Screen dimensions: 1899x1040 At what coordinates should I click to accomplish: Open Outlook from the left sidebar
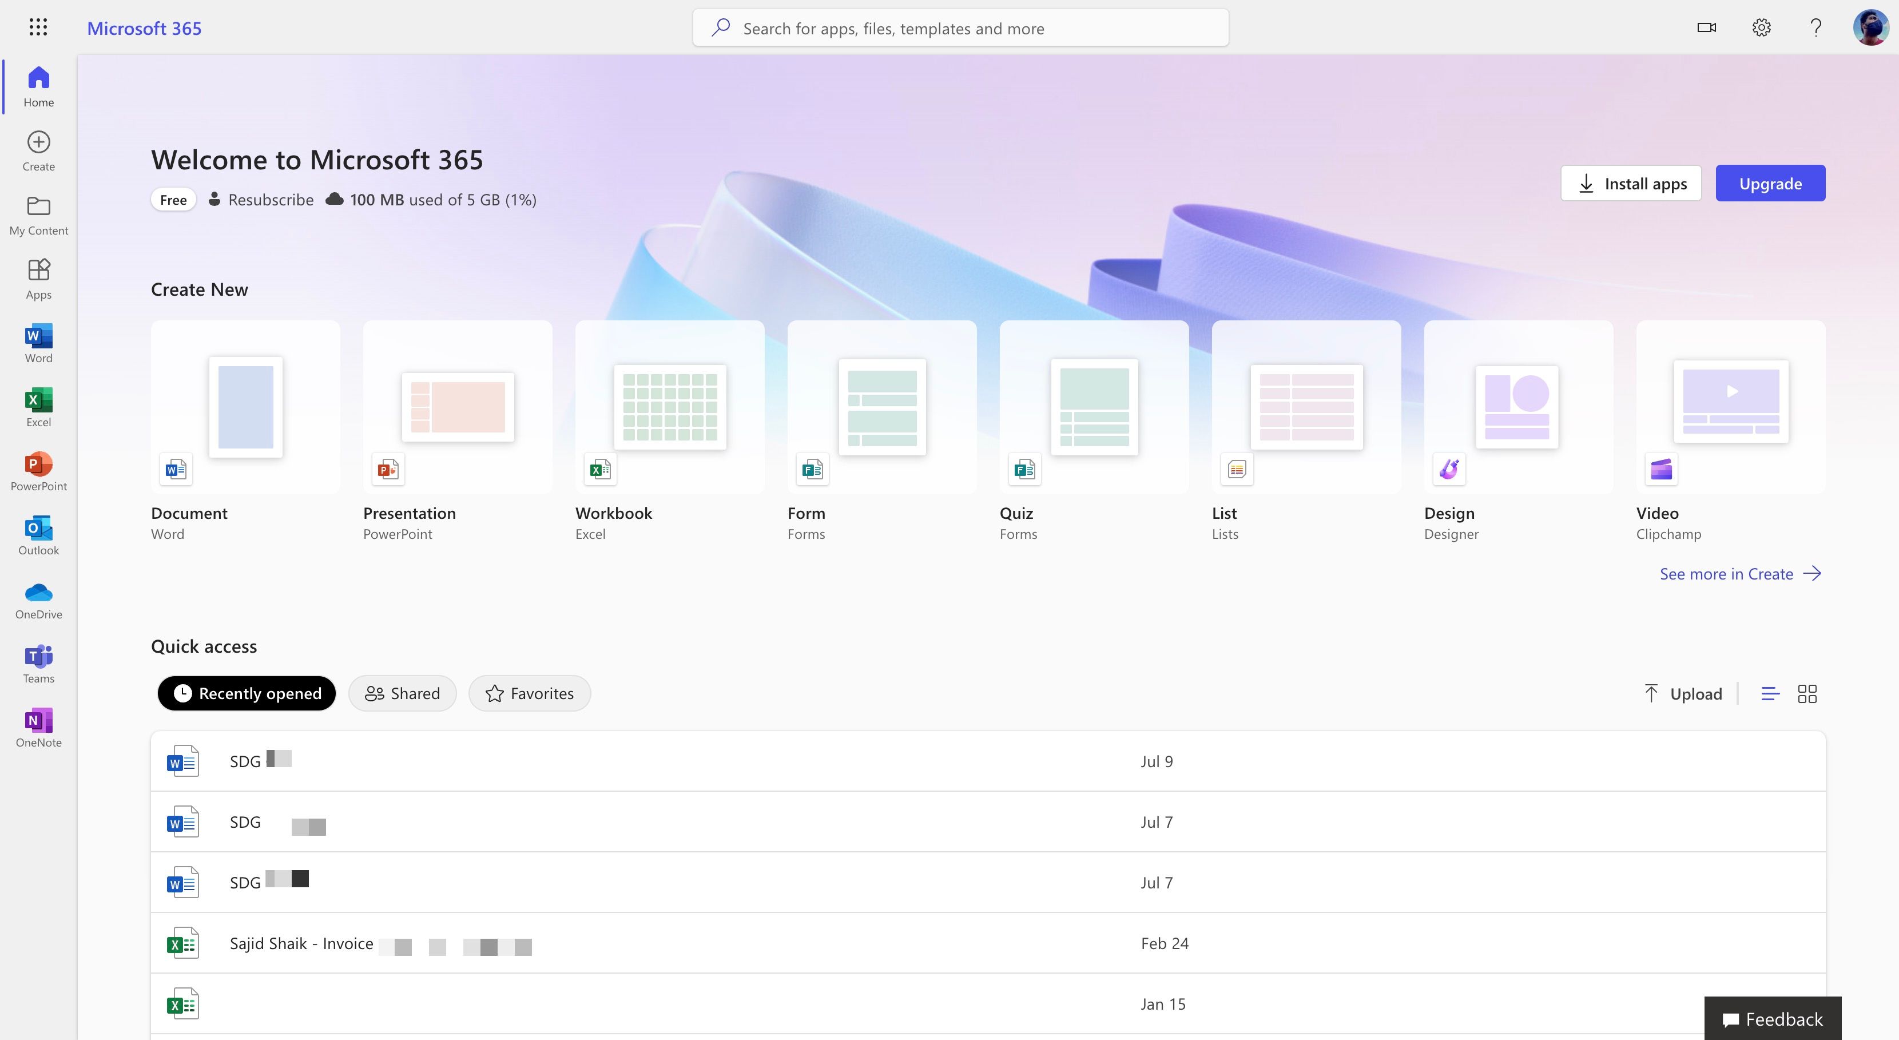click(x=38, y=534)
